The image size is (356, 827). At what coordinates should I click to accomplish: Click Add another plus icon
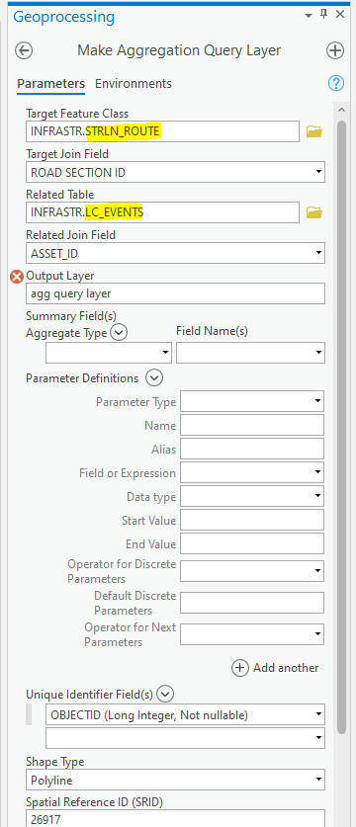[239, 668]
